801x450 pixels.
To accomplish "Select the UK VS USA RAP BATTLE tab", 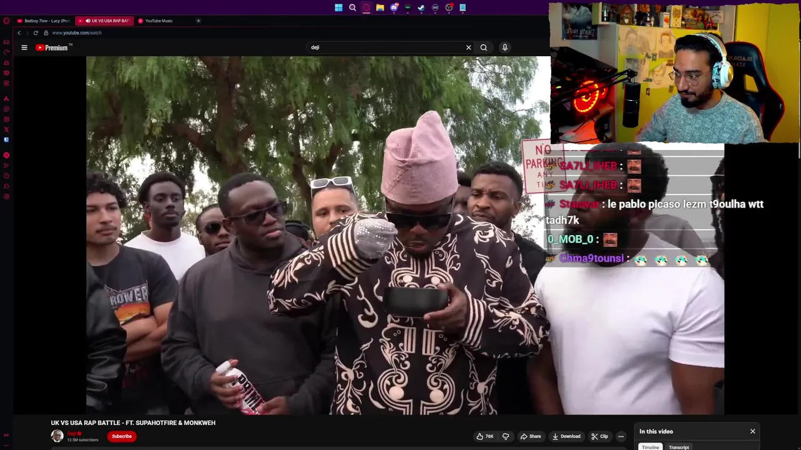I will tap(105, 21).
